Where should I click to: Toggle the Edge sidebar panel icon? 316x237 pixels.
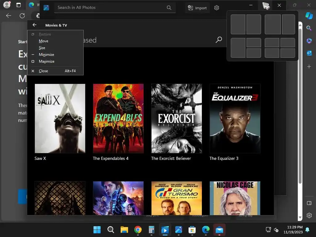[309, 203]
